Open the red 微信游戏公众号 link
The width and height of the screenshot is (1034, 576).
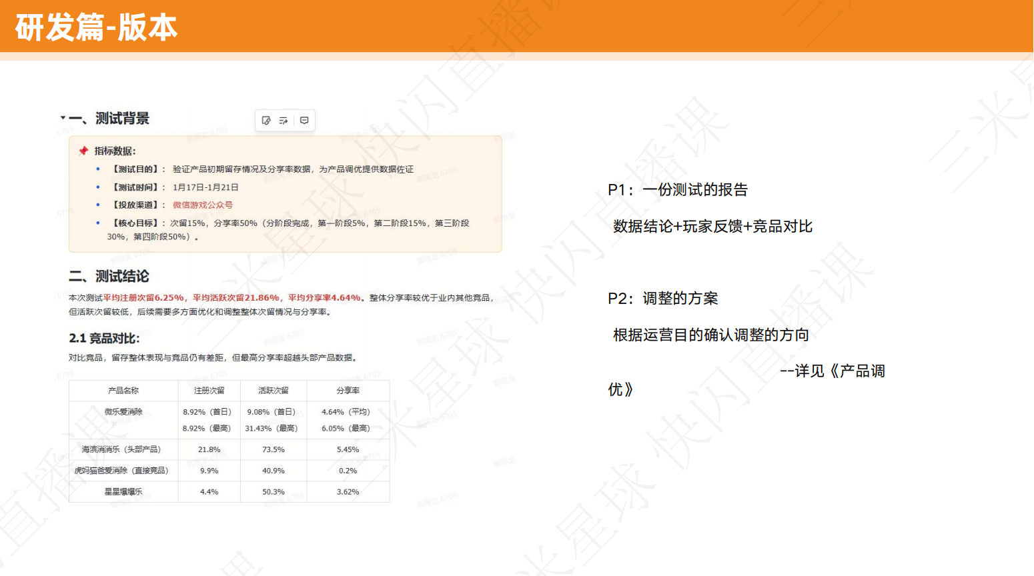point(202,205)
